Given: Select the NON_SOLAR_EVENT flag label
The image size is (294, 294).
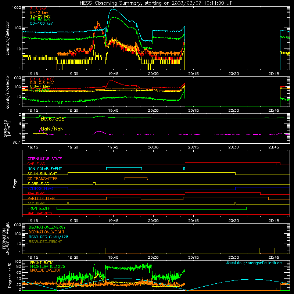Looking at the screenshot, I should [x=44, y=169].
